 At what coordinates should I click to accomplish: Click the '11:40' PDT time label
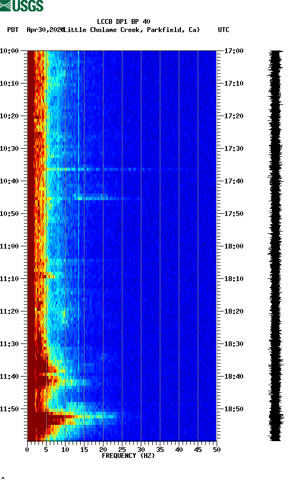point(9,377)
